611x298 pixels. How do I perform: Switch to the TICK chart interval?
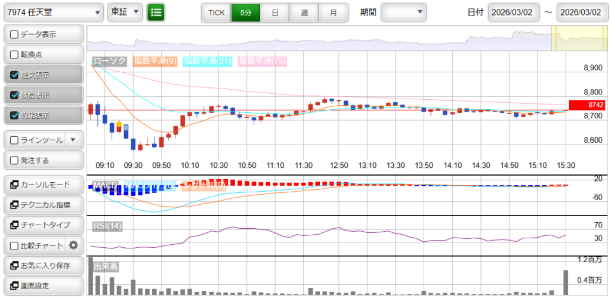coord(216,12)
